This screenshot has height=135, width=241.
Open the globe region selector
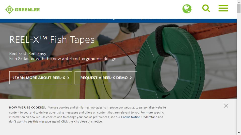pos(187,9)
